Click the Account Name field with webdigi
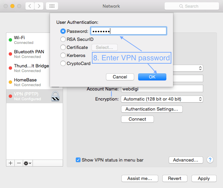Image resolution: width=223 pixels, height=188 pixels. (162, 89)
